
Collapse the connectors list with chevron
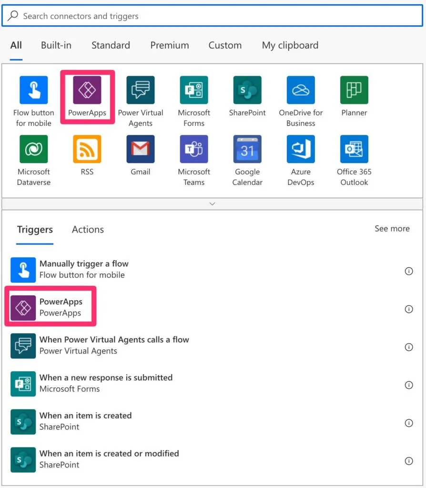[213, 204]
